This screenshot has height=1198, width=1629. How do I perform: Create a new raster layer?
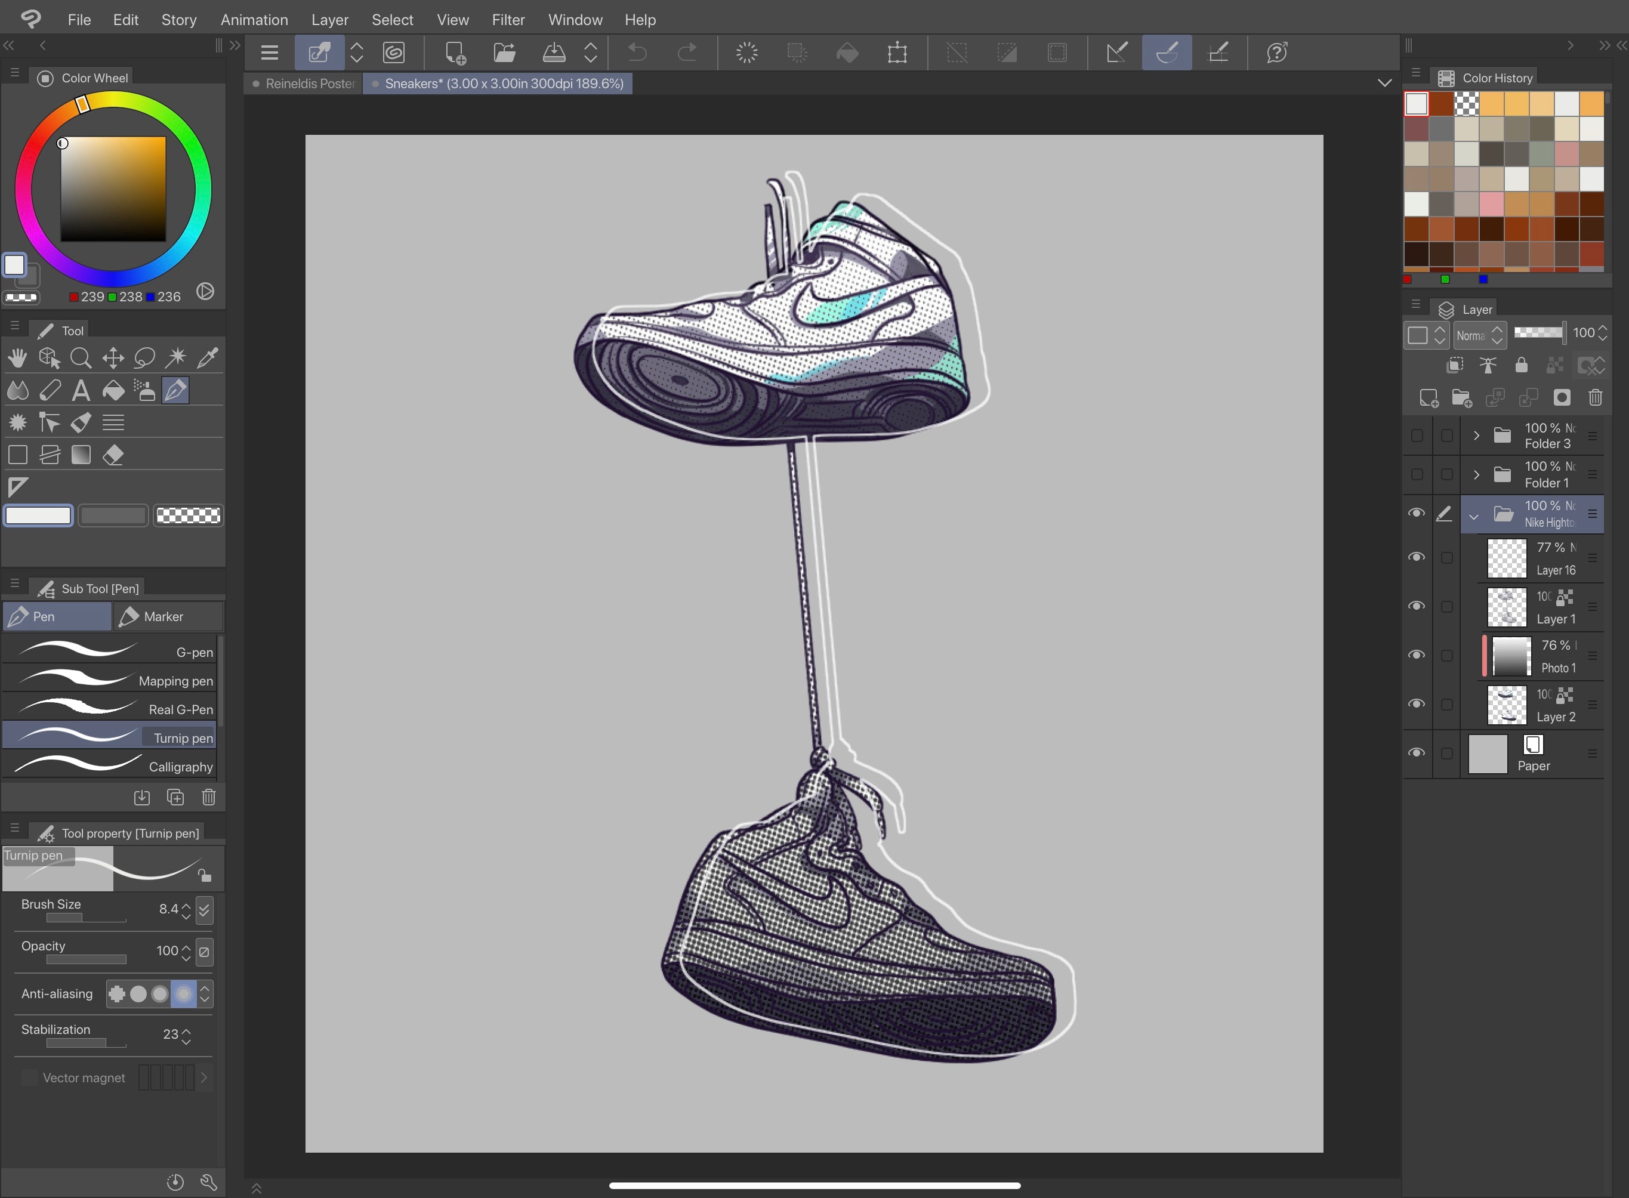click(1428, 397)
